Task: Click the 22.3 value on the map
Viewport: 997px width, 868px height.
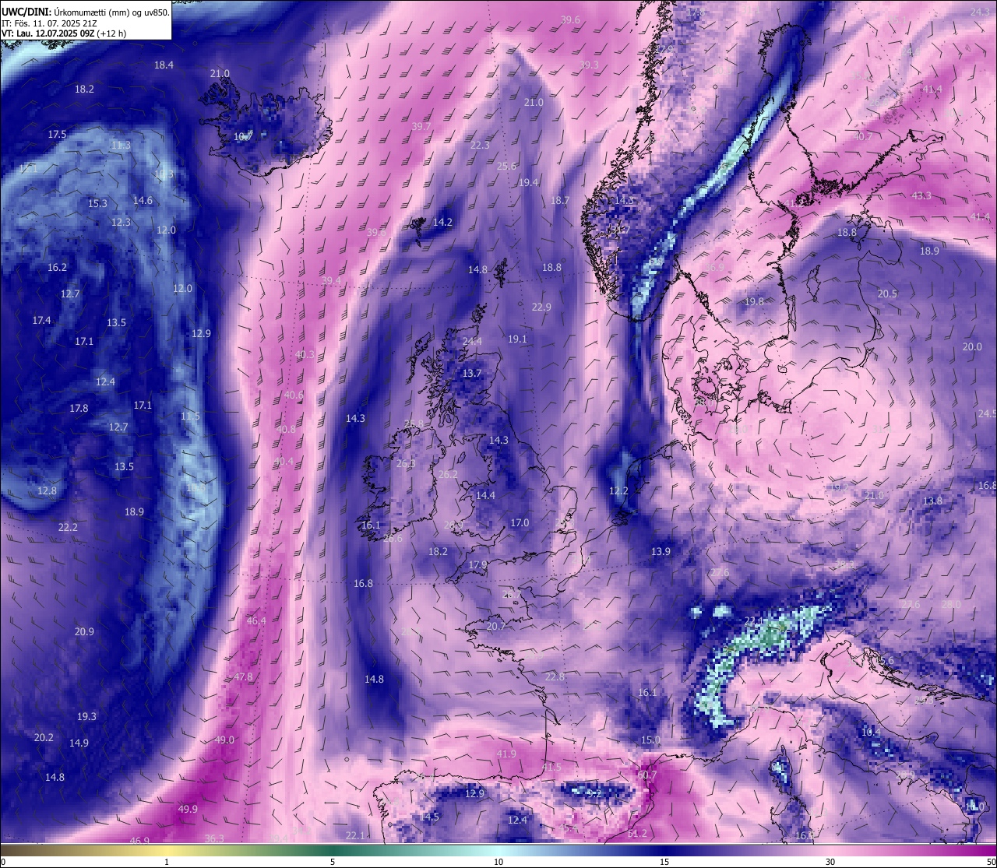Action: [x=480, y=146]
